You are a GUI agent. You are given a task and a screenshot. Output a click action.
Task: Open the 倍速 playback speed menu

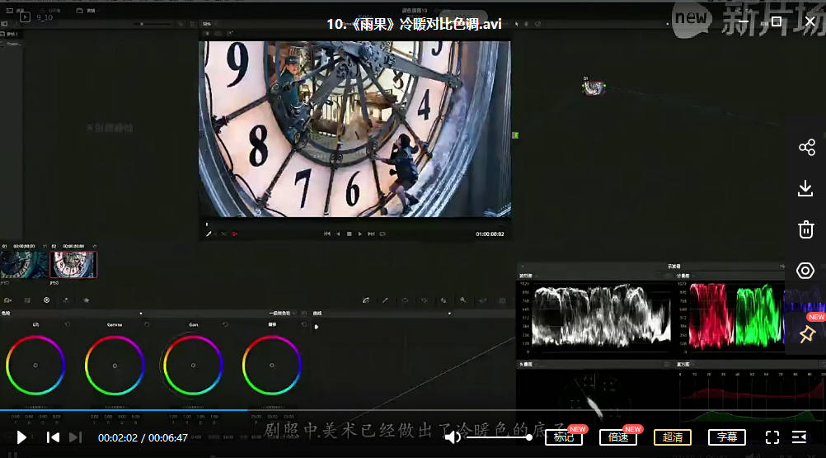coord(618,437)
